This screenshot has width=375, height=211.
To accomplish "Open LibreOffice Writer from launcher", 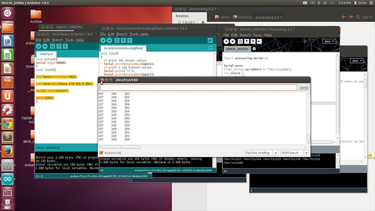I will [x=7, y=41].
